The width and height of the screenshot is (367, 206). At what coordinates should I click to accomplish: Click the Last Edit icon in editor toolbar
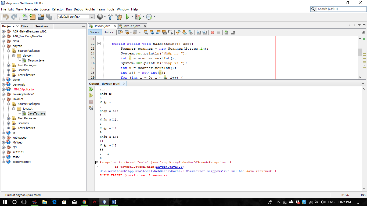tap(120, 32)
